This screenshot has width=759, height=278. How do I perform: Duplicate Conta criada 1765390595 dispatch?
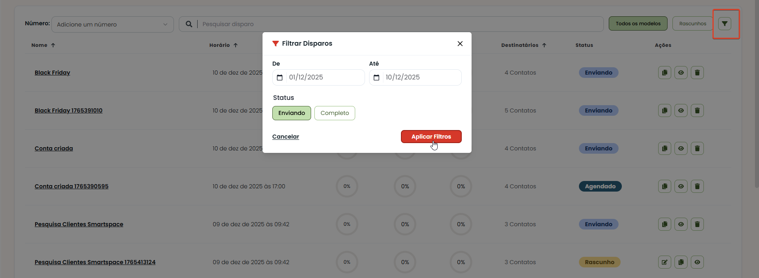tap(664, 186)
